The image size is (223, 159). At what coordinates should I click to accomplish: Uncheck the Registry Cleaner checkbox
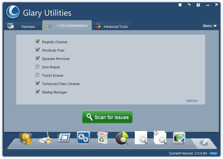tap(38, 42)
